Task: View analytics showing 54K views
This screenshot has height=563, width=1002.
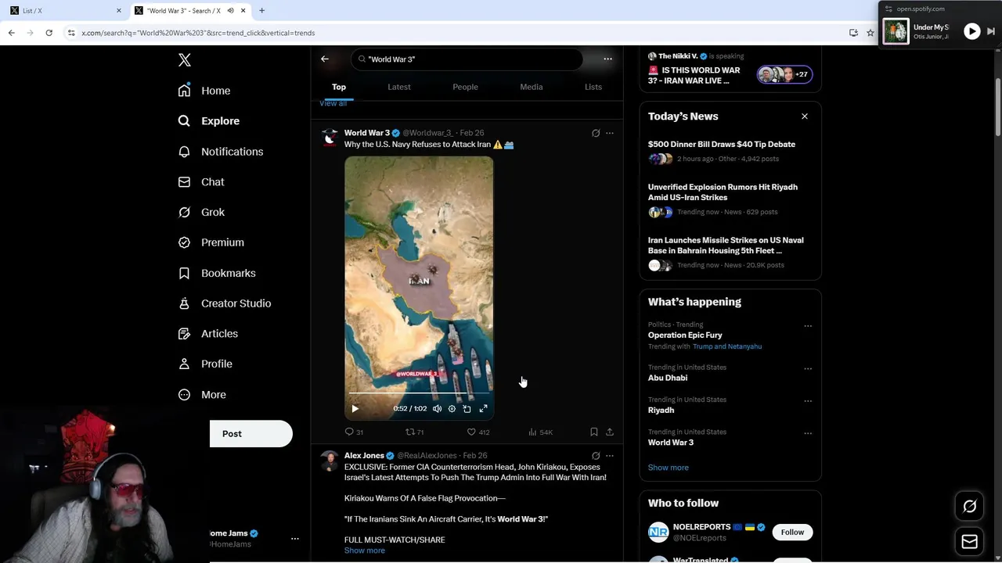Action: point(540,432)
